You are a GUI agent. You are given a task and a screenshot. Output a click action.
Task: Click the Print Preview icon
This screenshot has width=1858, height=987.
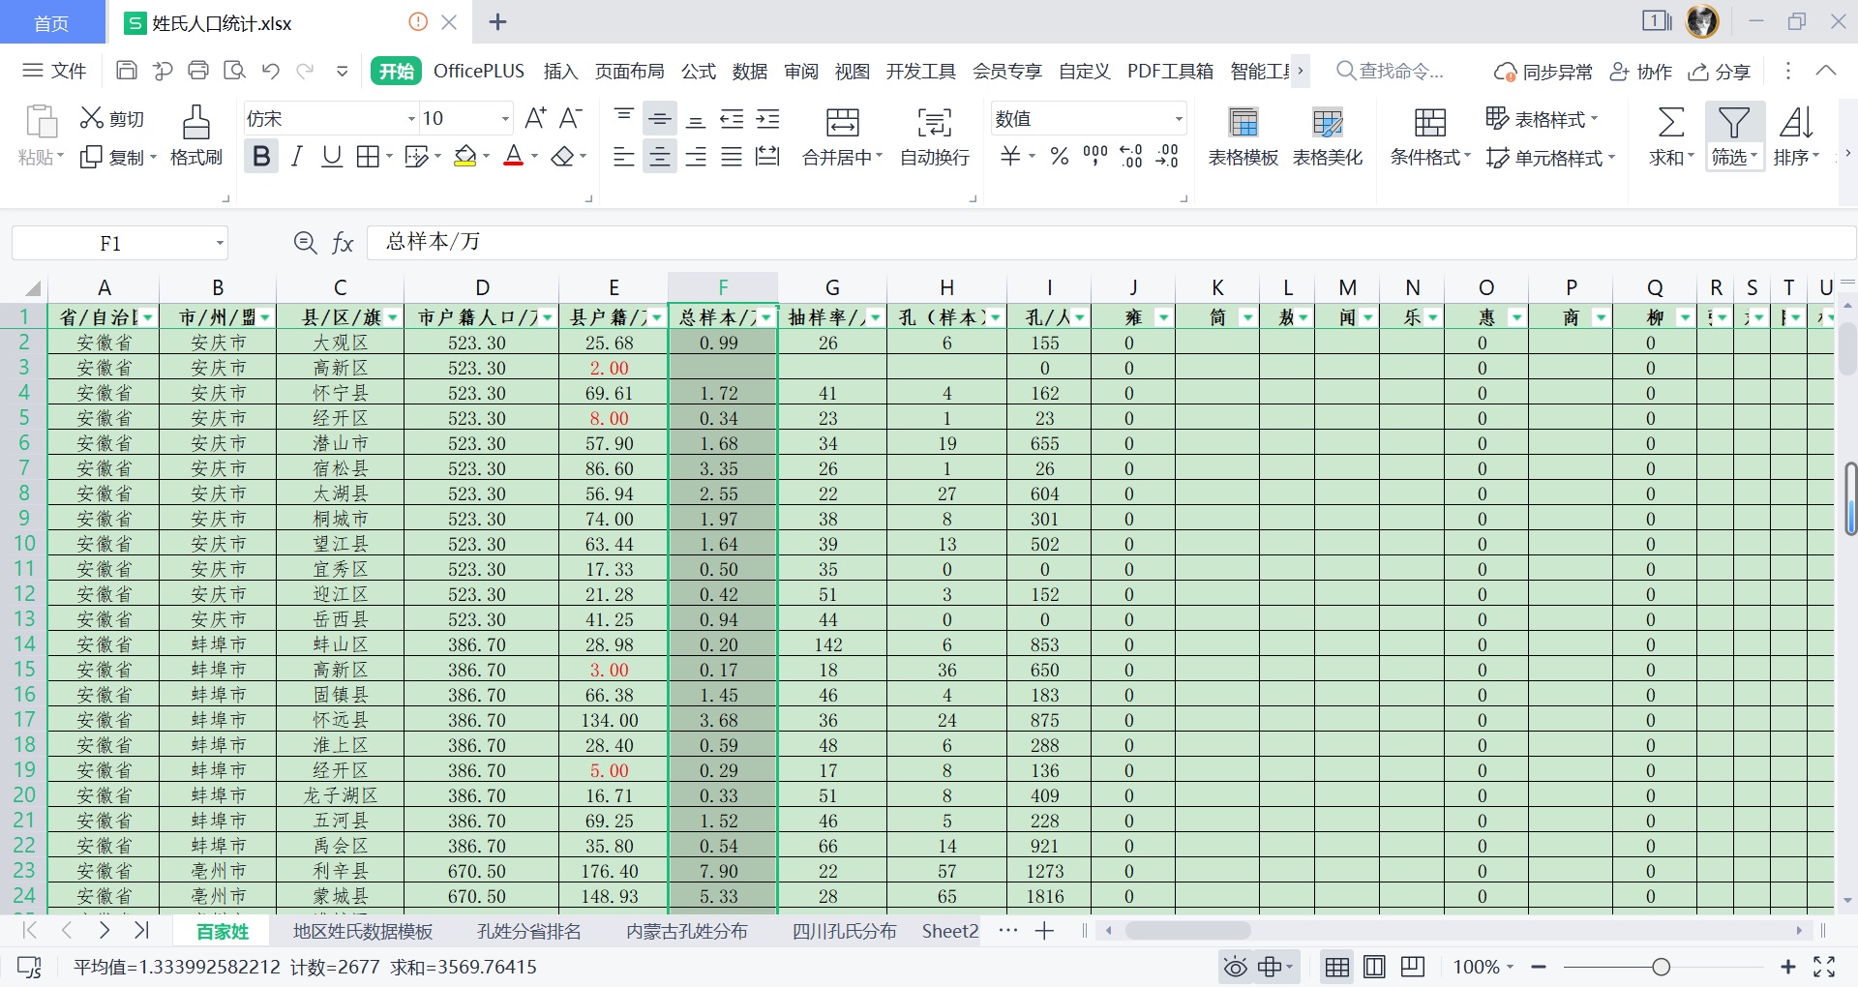pyautogui.click(x=234, y=71)
